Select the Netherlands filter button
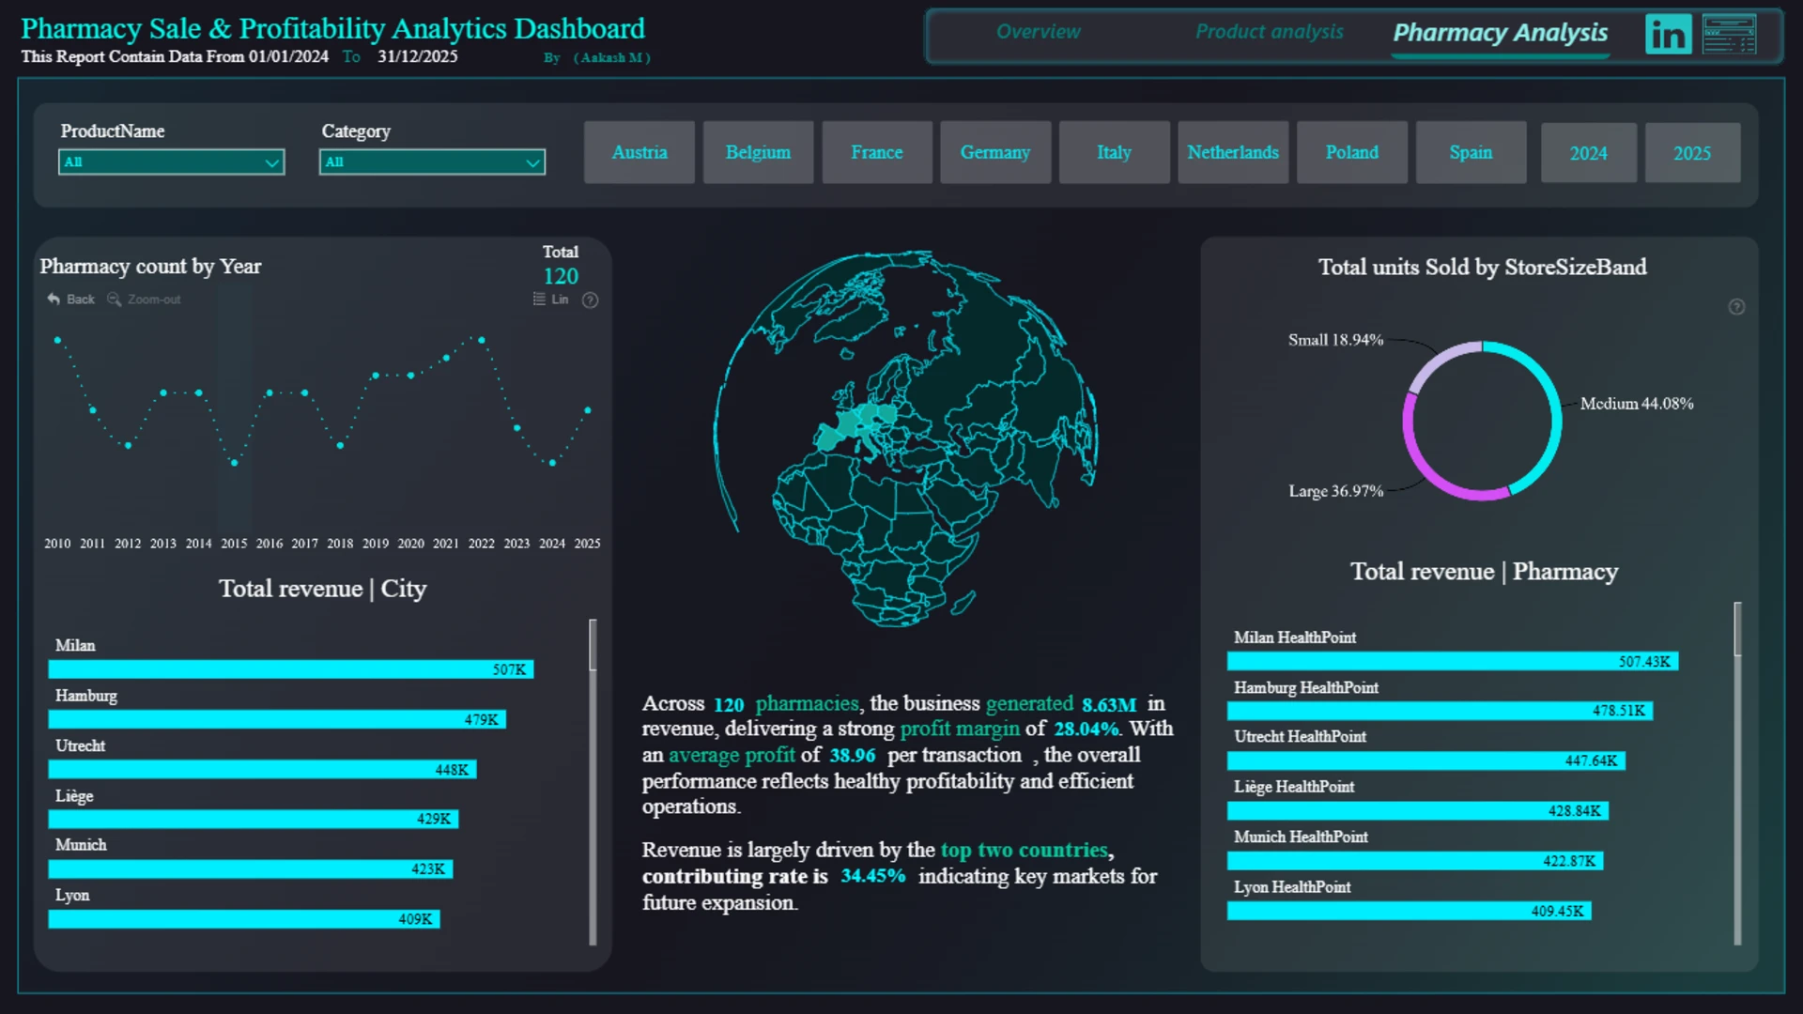Image resolution: width=1803 pixels, height=1014 pixels. coord(1233,152)
